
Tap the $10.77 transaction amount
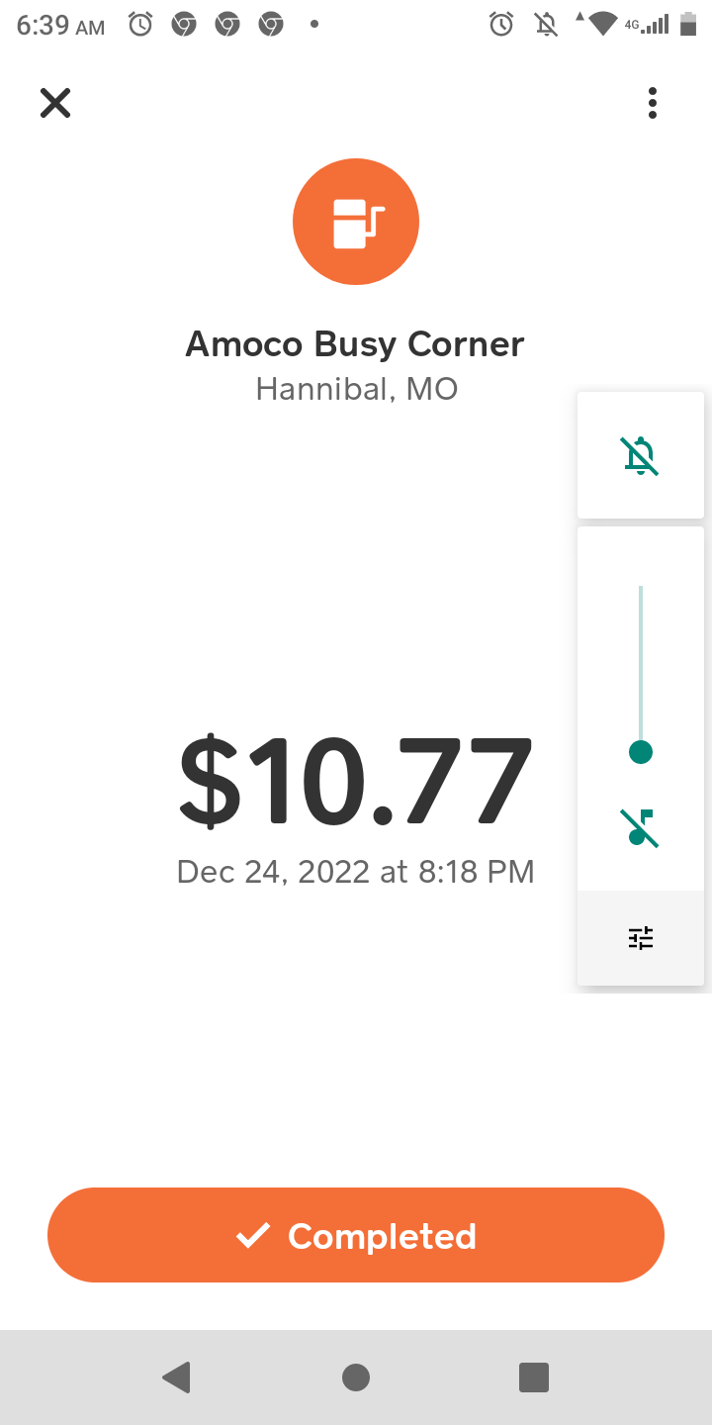coord(355,782)
